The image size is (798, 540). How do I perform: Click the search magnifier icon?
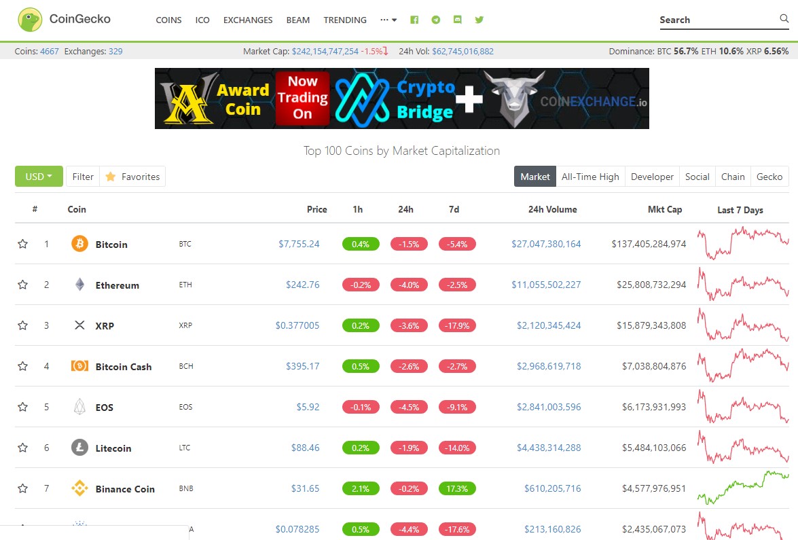coord(784,18)
